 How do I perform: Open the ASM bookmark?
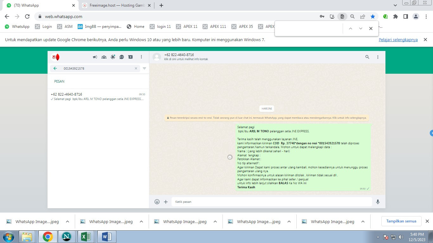tap(65, 27)
